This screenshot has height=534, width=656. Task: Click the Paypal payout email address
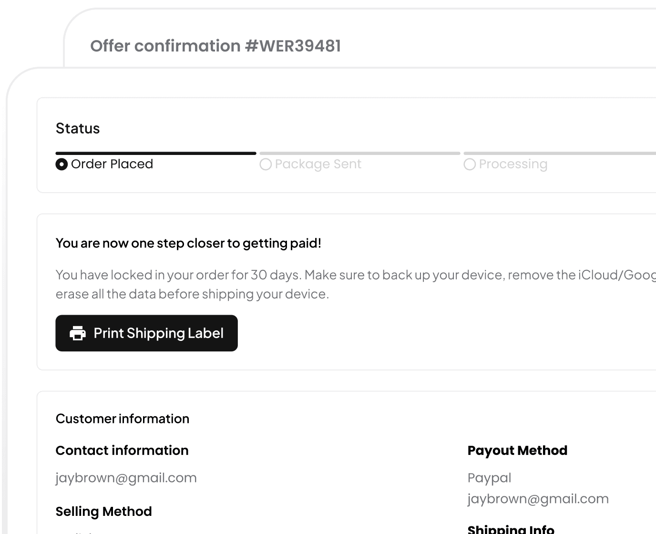coord(538,499)
